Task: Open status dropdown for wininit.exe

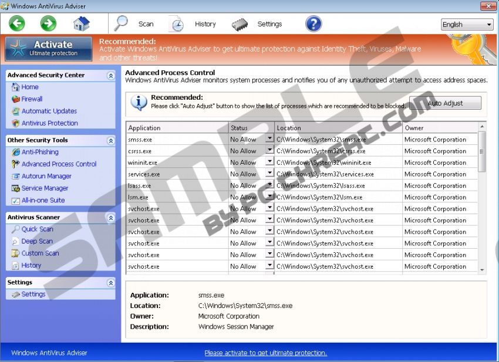Action: [x=269, y=161]
